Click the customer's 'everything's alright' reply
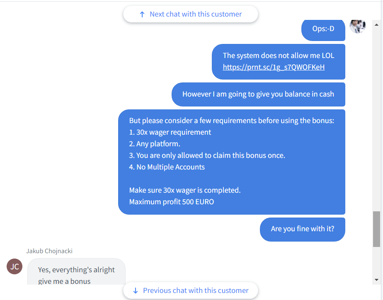The width and height of the screenshot is (383, 300). pyautogui.click(x=76, y=272)
